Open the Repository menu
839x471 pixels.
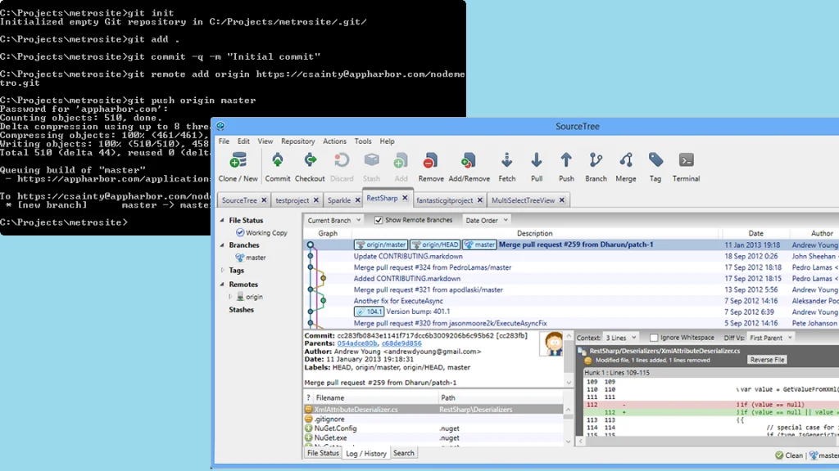(298, 141)
